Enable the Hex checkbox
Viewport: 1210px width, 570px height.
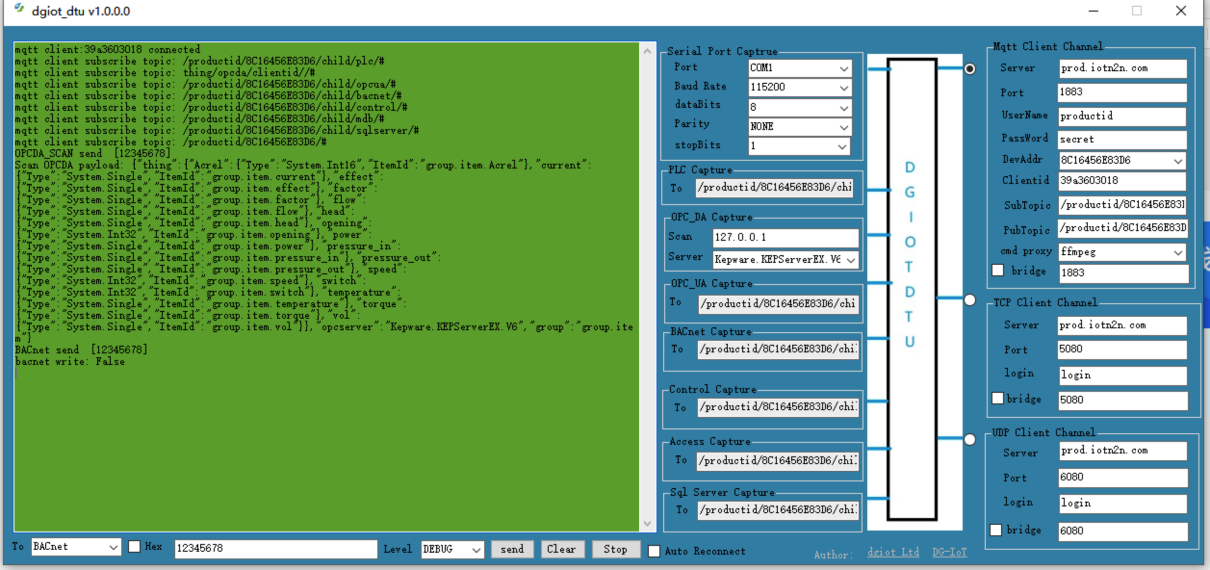click(x=135, y=546)
